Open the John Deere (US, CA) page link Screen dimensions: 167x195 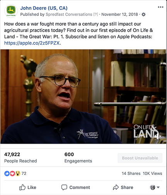pos(44,8)
